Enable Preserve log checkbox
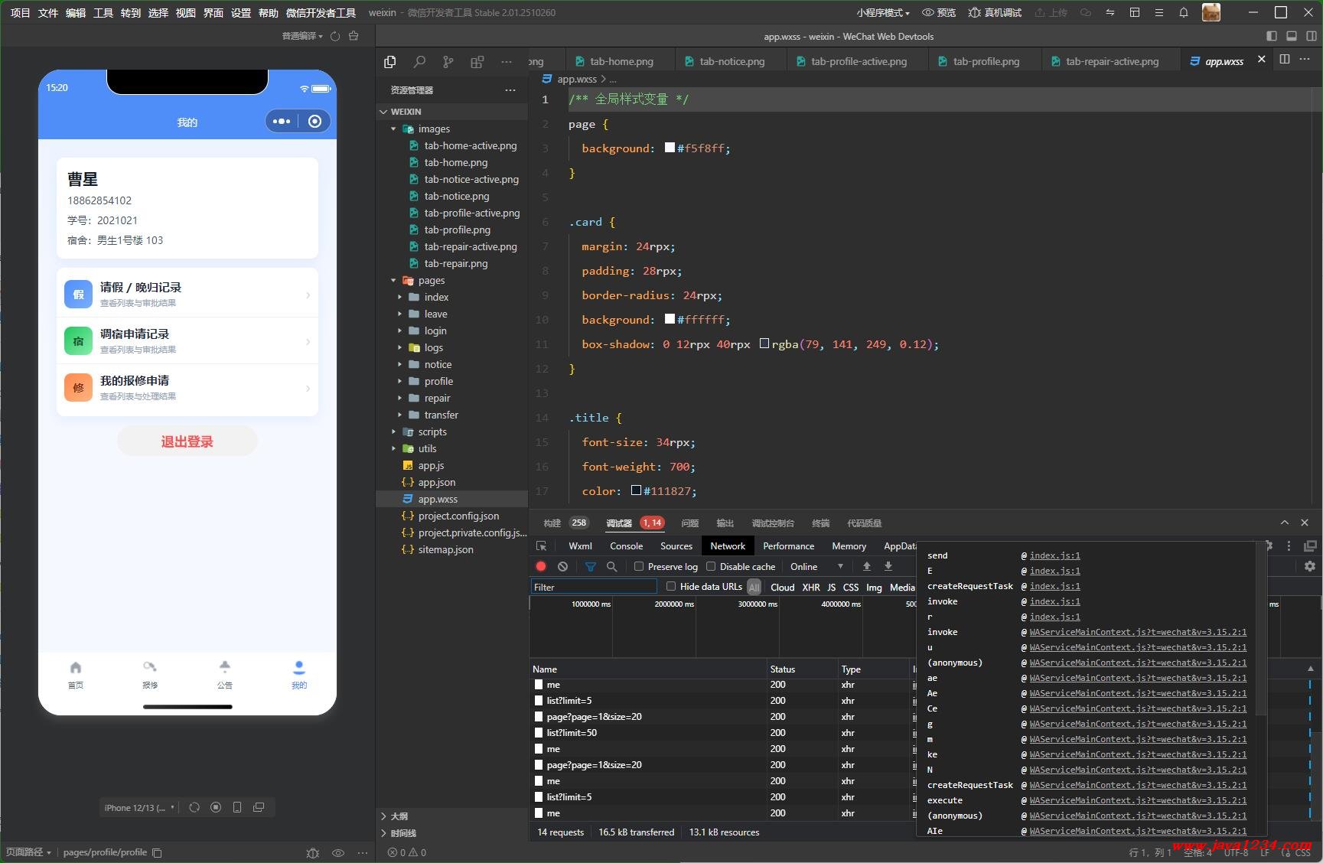1323x863 pixels. click(639, 566)
